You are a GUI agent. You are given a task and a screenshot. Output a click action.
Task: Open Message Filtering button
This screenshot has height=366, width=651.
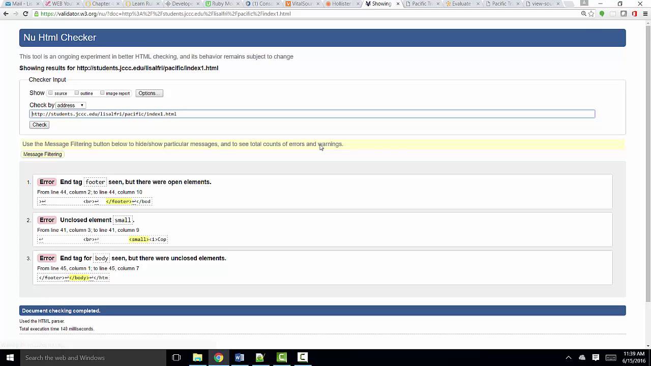(x=42, y=154)
